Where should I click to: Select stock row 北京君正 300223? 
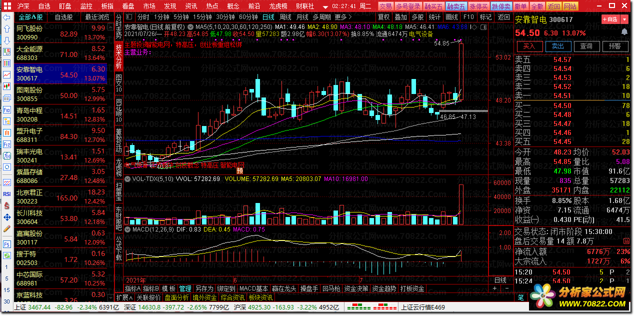[60, 196]
